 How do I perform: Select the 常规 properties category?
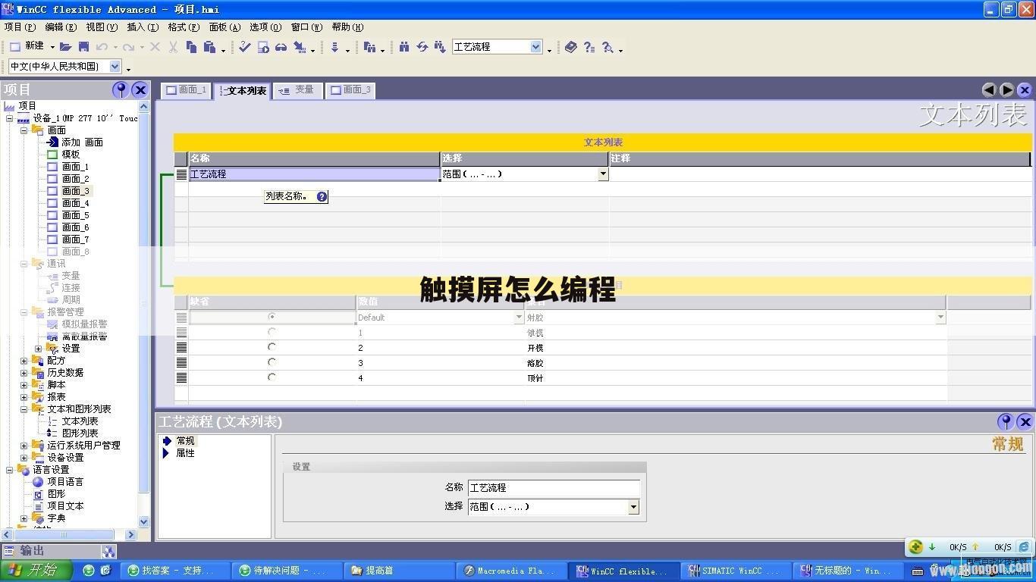pyautogui.click(x=185, y=440)
